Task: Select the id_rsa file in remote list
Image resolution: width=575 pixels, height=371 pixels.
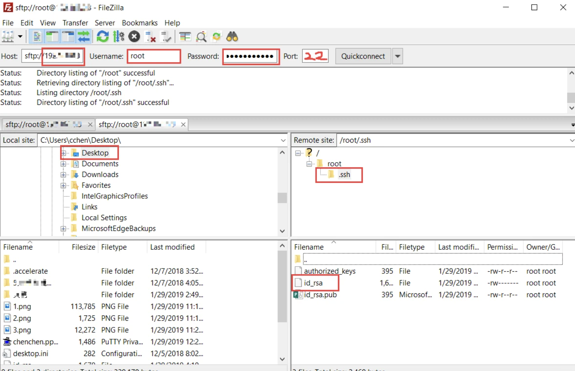Action: (313, 283)
